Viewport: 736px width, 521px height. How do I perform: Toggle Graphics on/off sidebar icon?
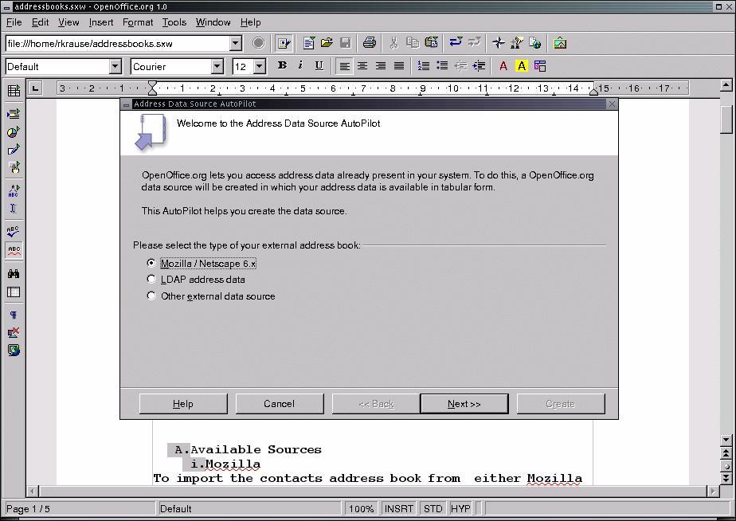coord(14,333)
